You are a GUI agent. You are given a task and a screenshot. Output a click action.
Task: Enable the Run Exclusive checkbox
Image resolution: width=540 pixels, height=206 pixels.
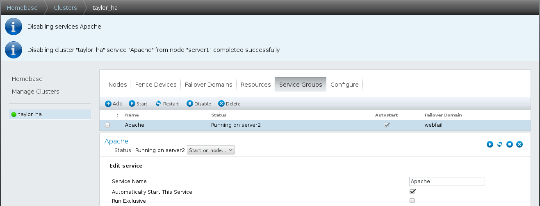[x=412, y=201]
